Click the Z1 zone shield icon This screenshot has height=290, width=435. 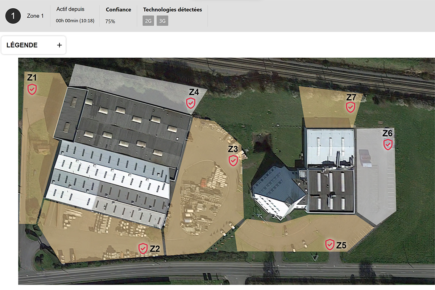[32, 89]
